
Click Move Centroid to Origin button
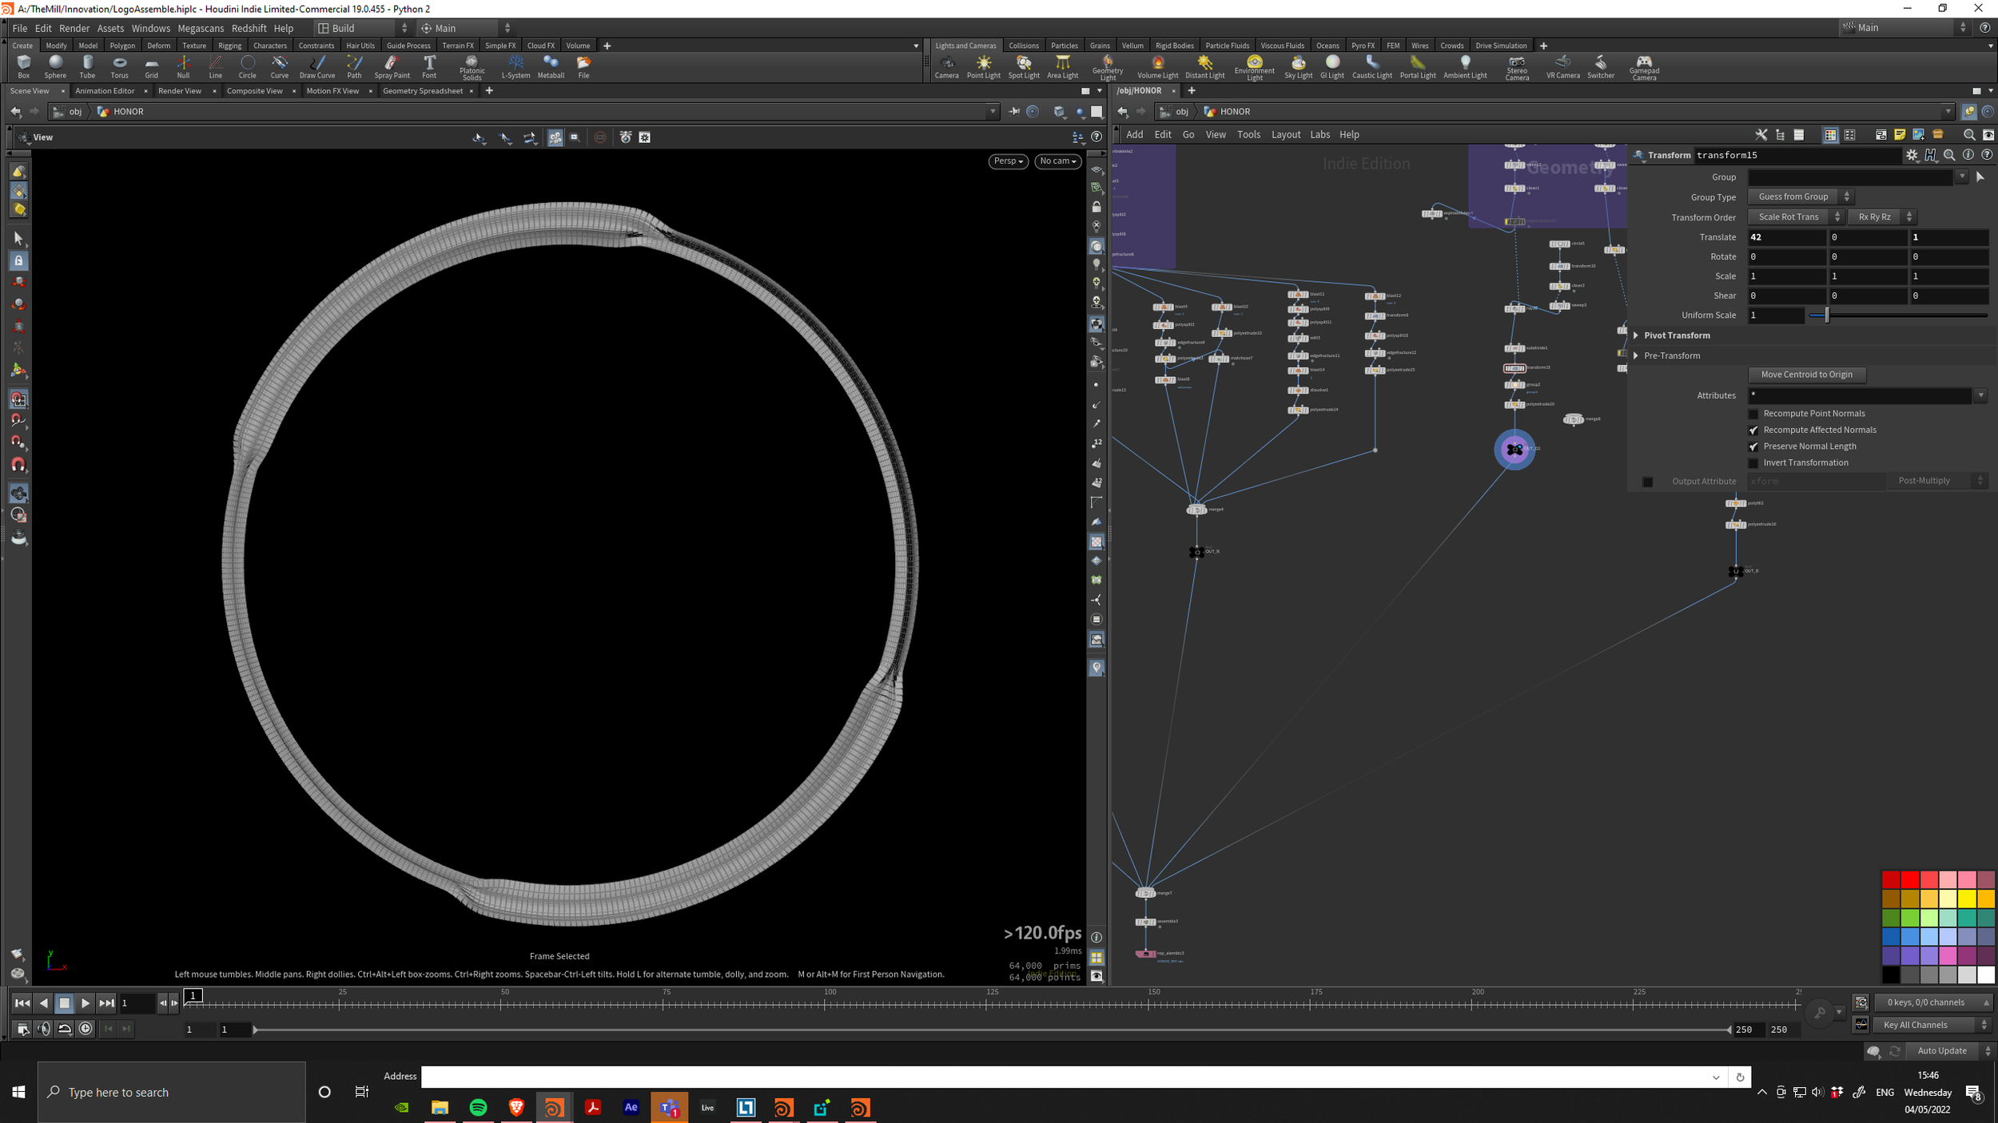[1805, 375]
